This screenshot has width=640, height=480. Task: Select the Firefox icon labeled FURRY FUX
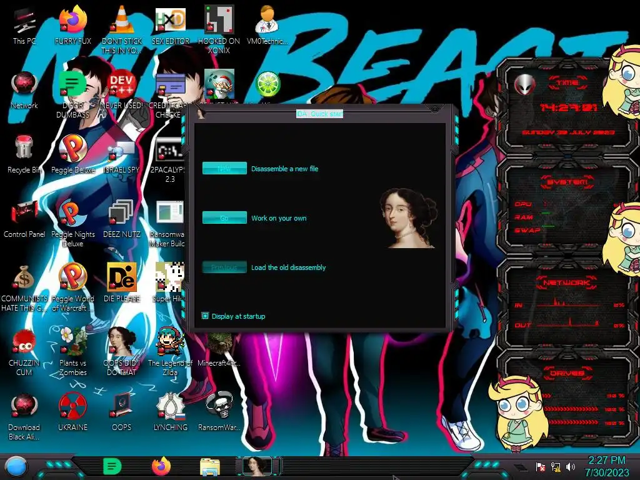coord(72,25)
